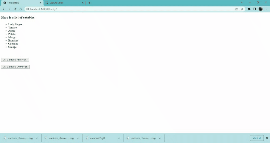Close the downloads bar
Image resolution: width=270 pixels, height=143 pixels.
267,138
